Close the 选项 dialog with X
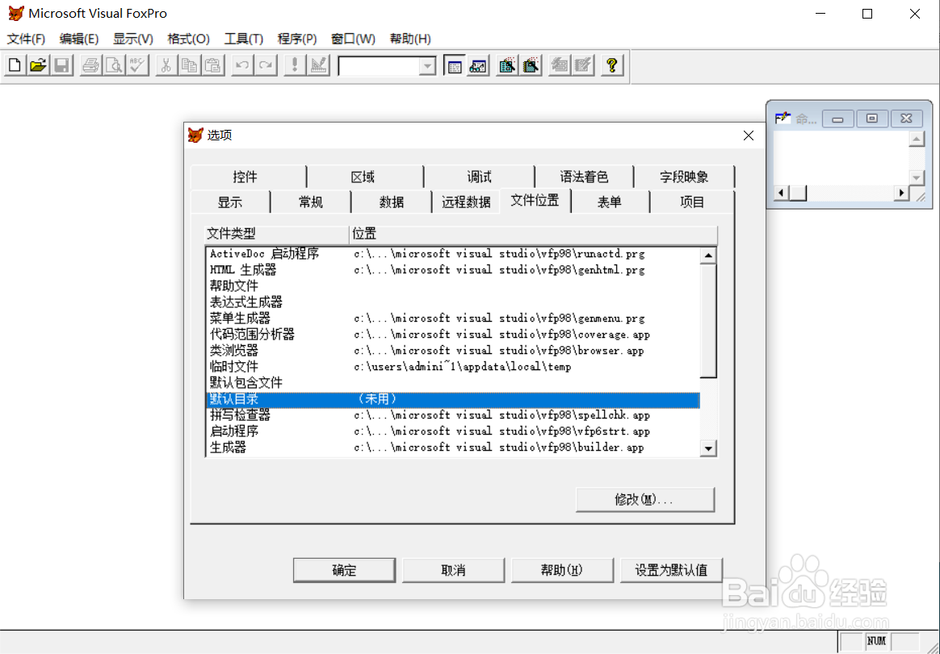 point(748,135)
